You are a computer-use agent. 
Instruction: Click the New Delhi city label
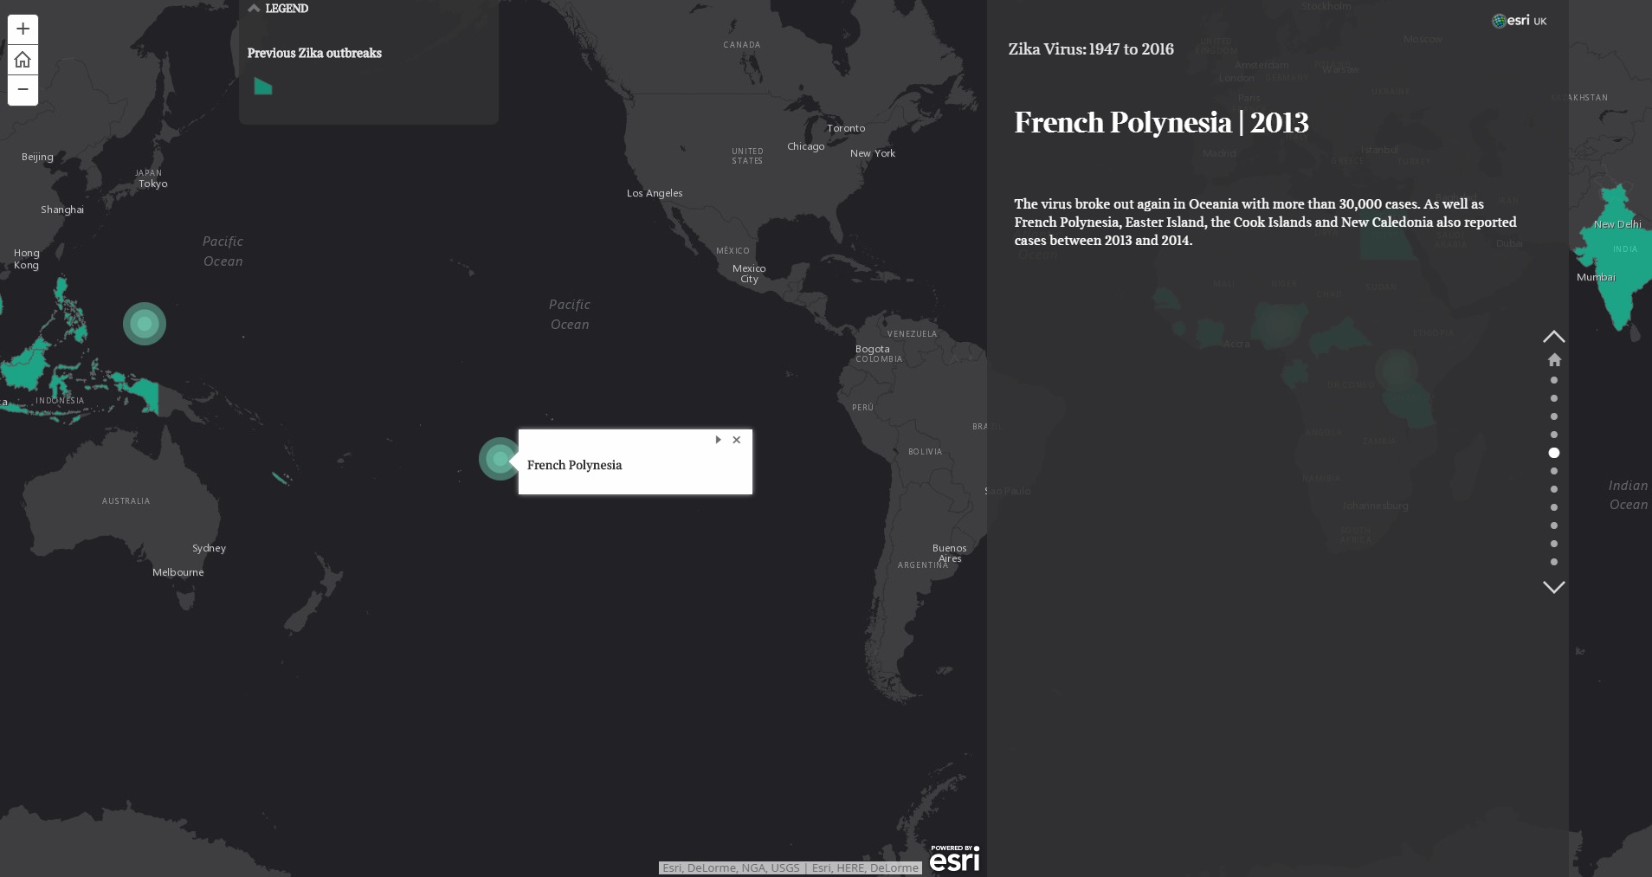pos(1617,224)
